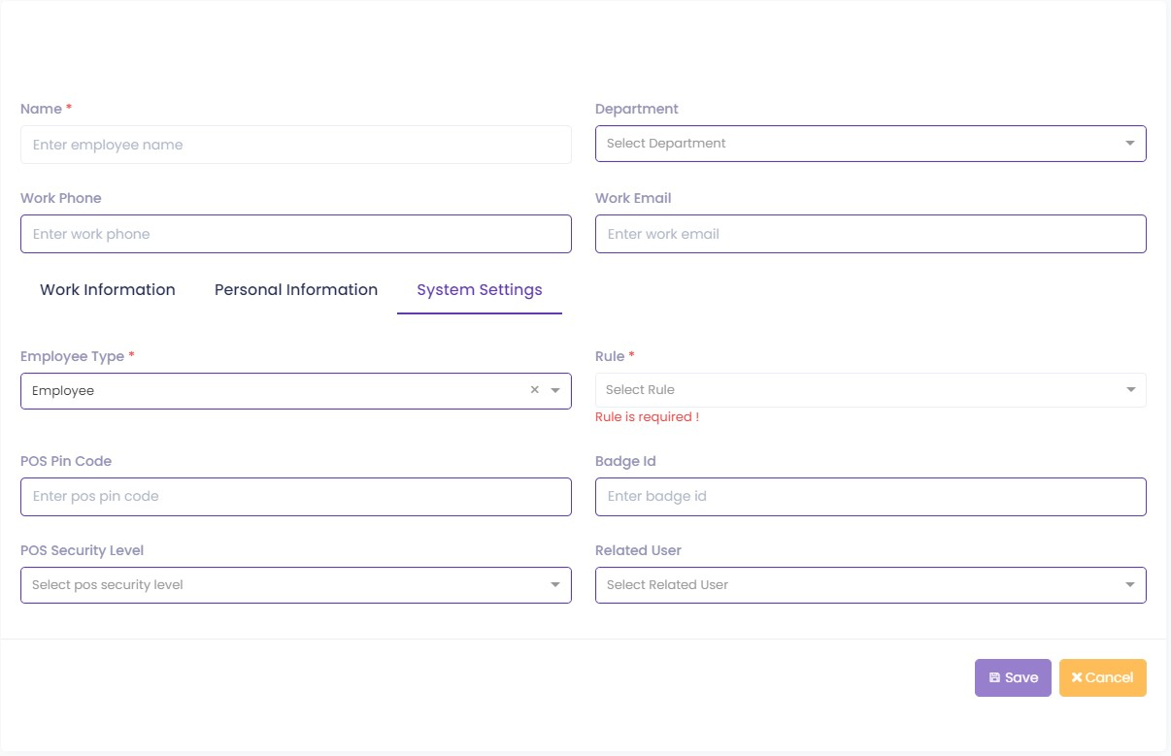Click the floppy disk icon on Save
This screenshot has height=756, width=1171.
pos(994,678)
